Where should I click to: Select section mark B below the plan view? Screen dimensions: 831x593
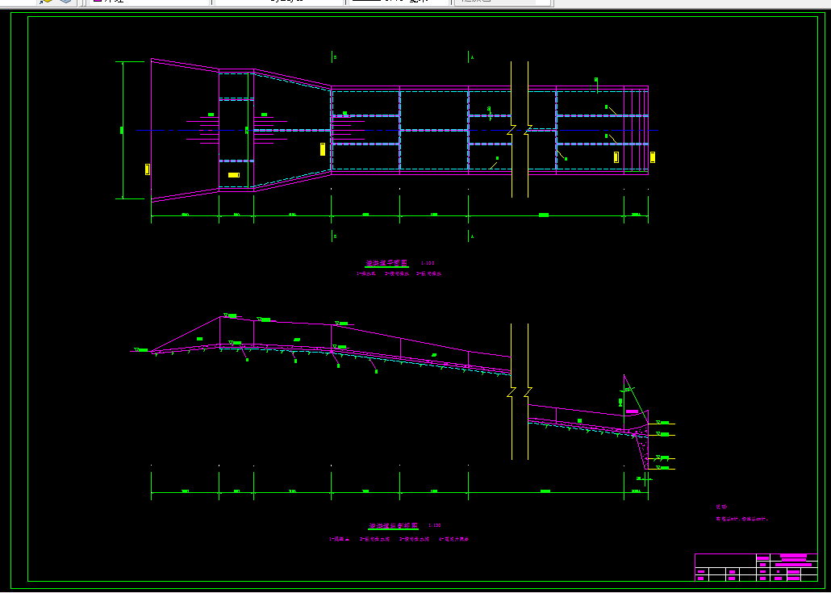click(x=335, y=237)
